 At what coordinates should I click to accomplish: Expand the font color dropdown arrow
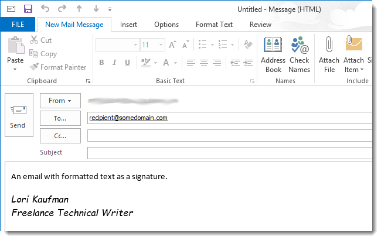click(x=175, y=63)
